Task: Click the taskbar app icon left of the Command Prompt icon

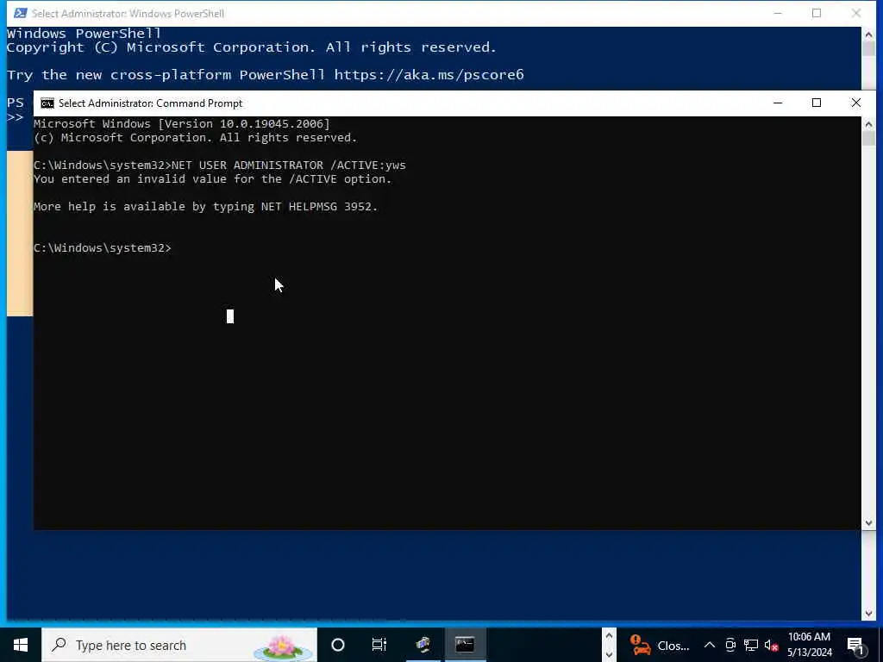Action: 423,645
